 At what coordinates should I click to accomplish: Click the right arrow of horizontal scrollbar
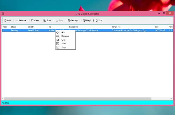point(172,99)
